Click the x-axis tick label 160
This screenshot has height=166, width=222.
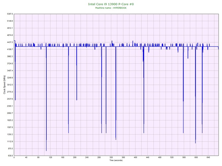click(63, 157)
